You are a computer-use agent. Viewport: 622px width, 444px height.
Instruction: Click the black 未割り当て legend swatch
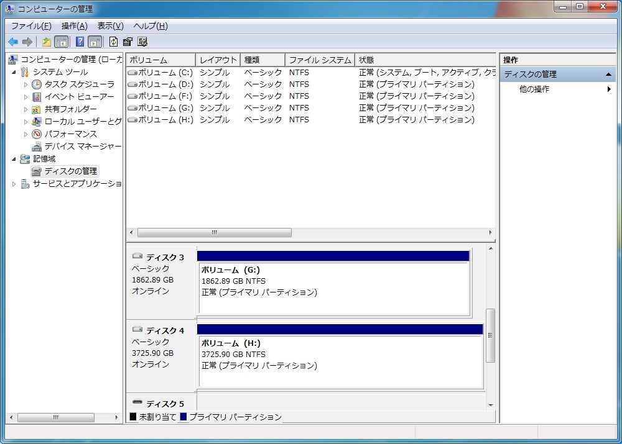133,417
